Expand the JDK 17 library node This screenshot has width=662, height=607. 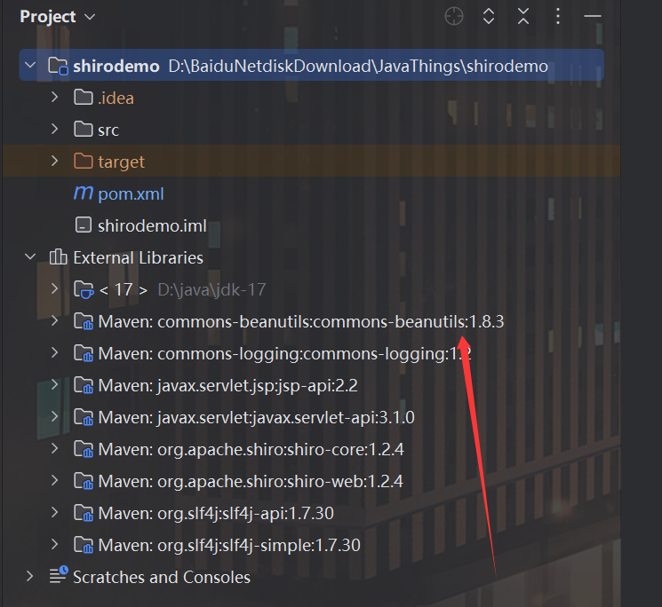[55, 289]
